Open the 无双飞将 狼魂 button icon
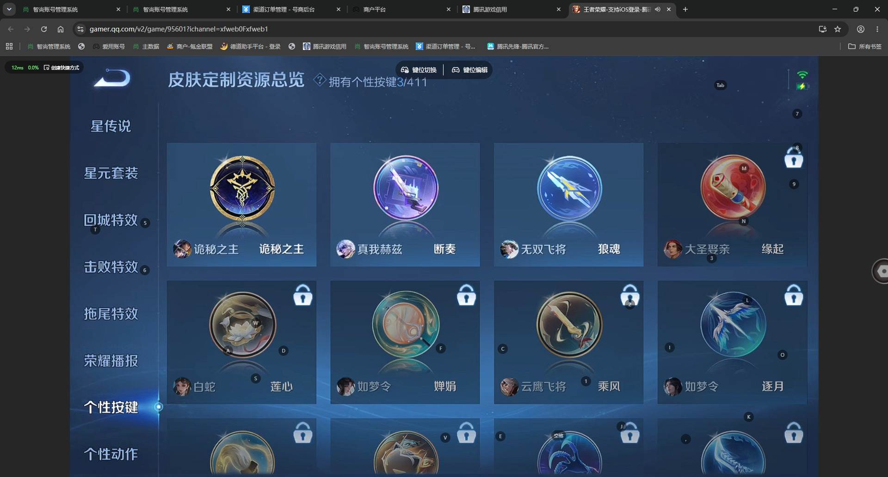 569,188
